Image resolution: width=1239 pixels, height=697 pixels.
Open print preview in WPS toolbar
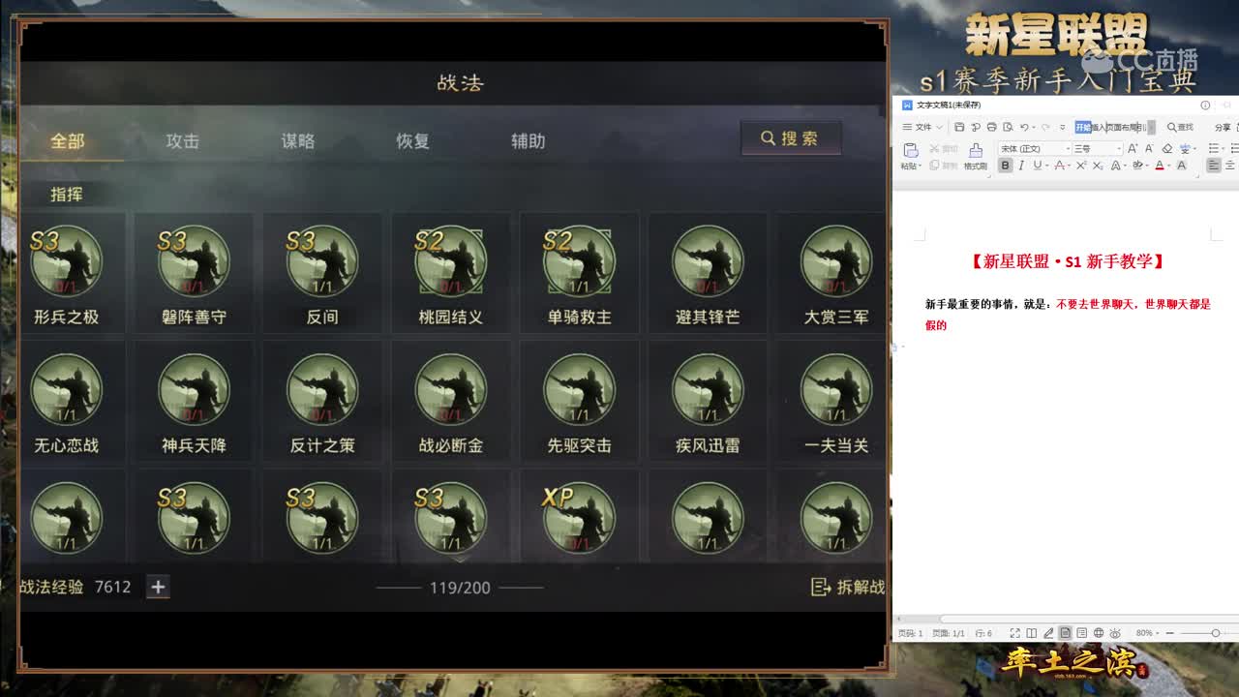(1008, 127)
